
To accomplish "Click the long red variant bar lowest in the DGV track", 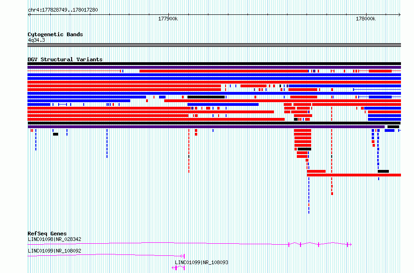I will tap(354, 175).
